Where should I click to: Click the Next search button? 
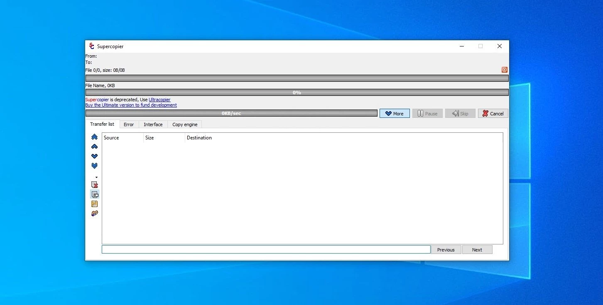477,249
